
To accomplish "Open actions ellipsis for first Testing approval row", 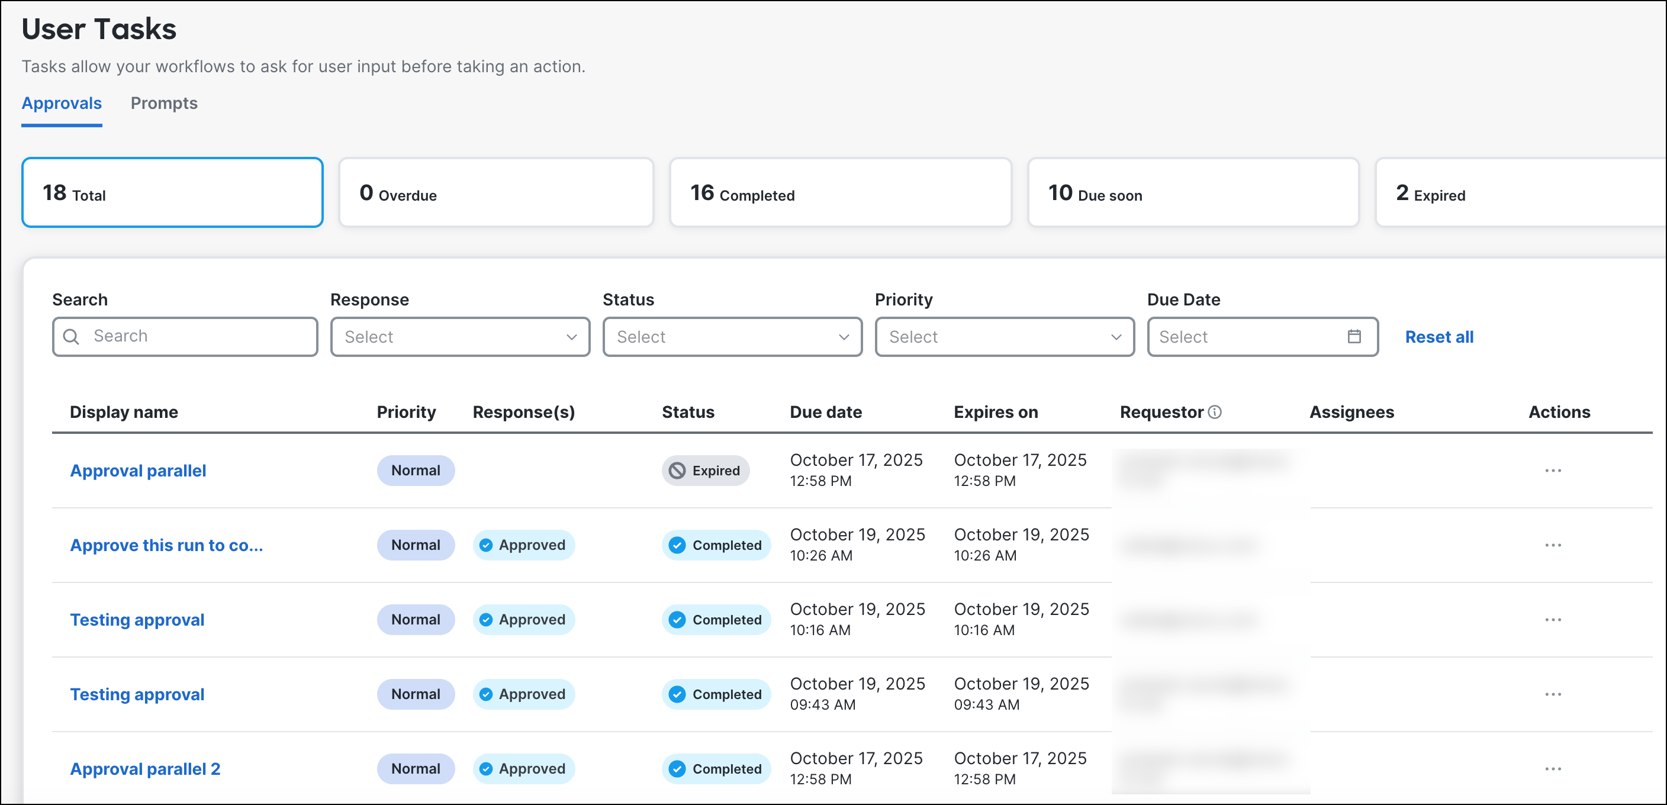I will tap(1553, 619).
